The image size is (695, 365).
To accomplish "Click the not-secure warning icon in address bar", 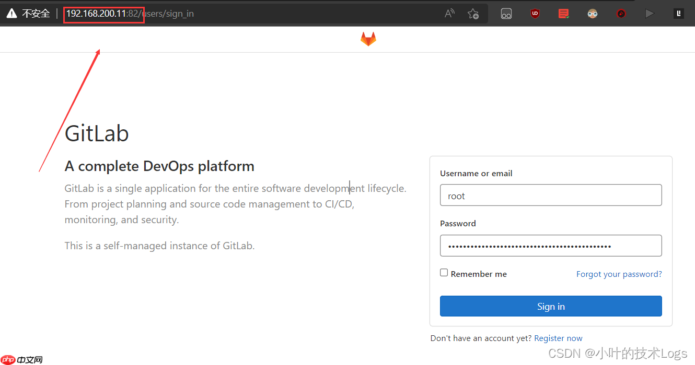I will 11,13.
